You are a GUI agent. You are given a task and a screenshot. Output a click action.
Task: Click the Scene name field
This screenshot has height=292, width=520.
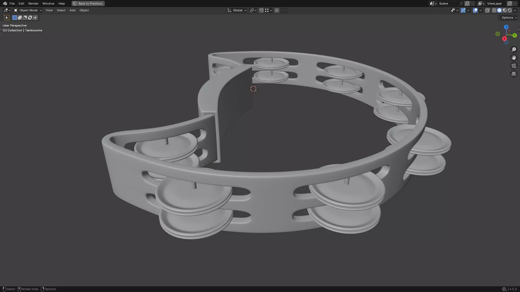click(x=448, y=4)
